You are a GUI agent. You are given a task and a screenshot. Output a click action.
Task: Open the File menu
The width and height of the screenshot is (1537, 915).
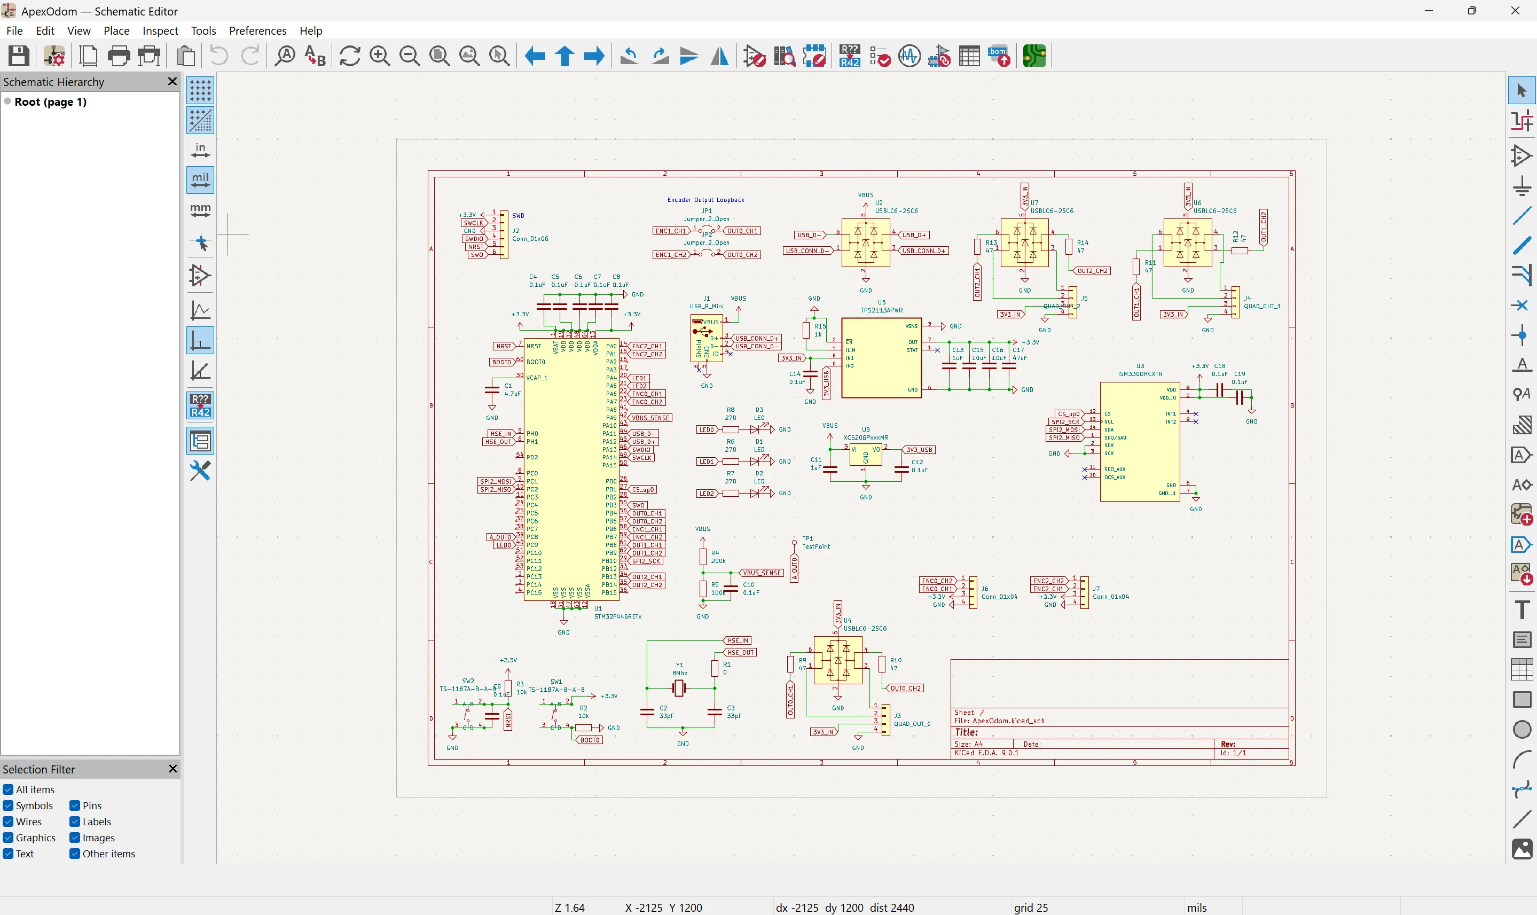point(14,31)
